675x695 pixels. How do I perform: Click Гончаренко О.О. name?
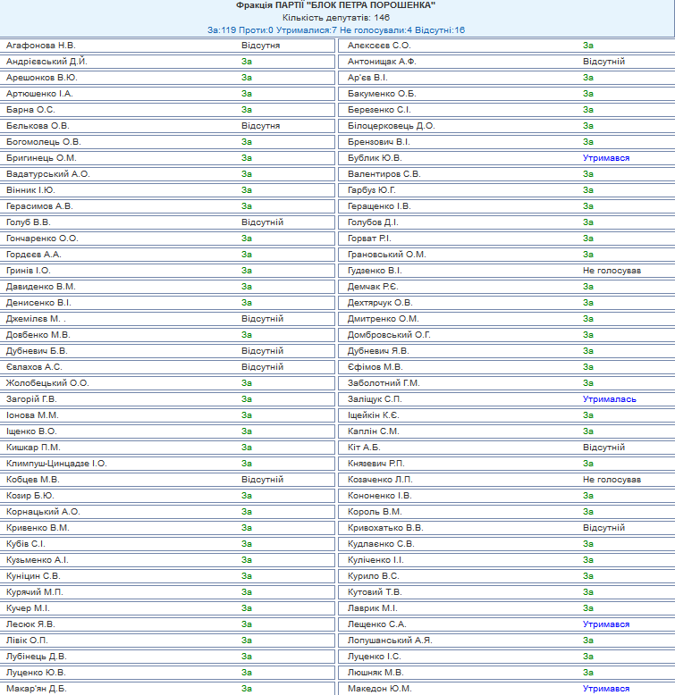pyautogui.click(x=42, y=239)
